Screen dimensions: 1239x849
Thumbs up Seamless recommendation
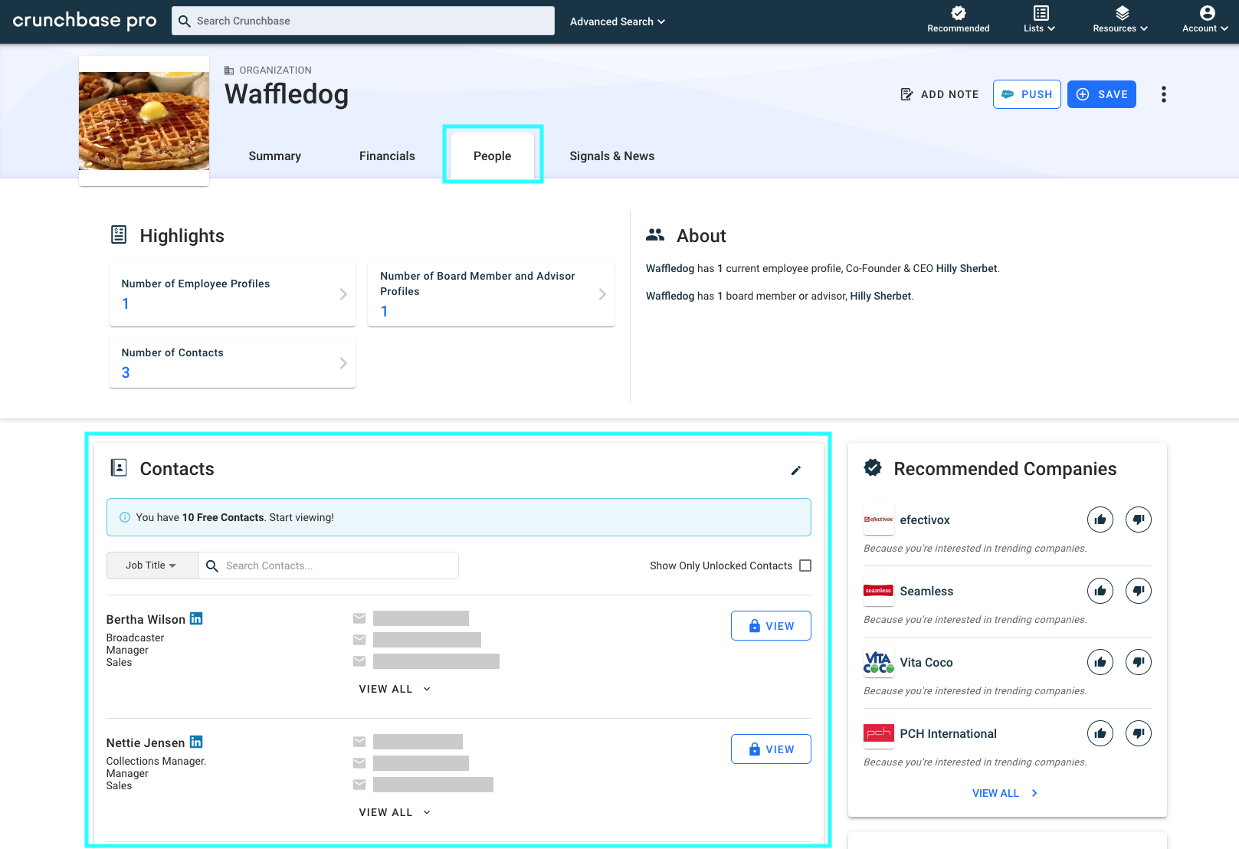tap(1100, 591)
